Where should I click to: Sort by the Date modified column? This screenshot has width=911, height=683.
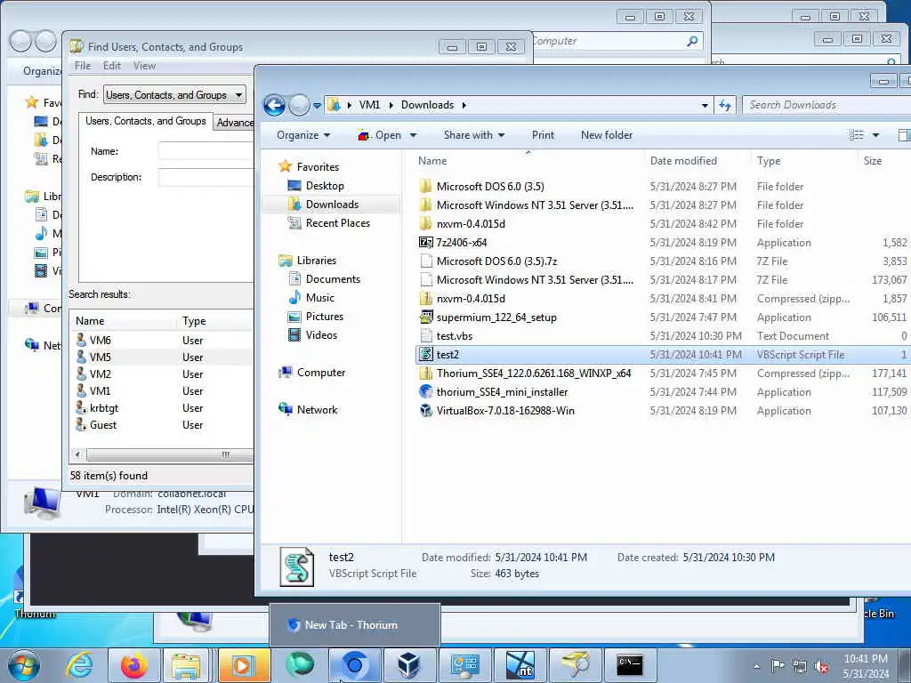[x=683, y=161]
